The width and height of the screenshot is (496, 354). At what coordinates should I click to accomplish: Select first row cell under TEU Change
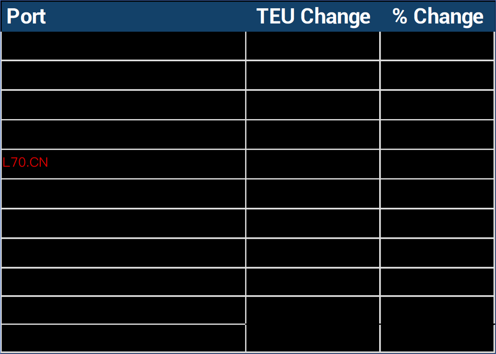tap(313, 46)
